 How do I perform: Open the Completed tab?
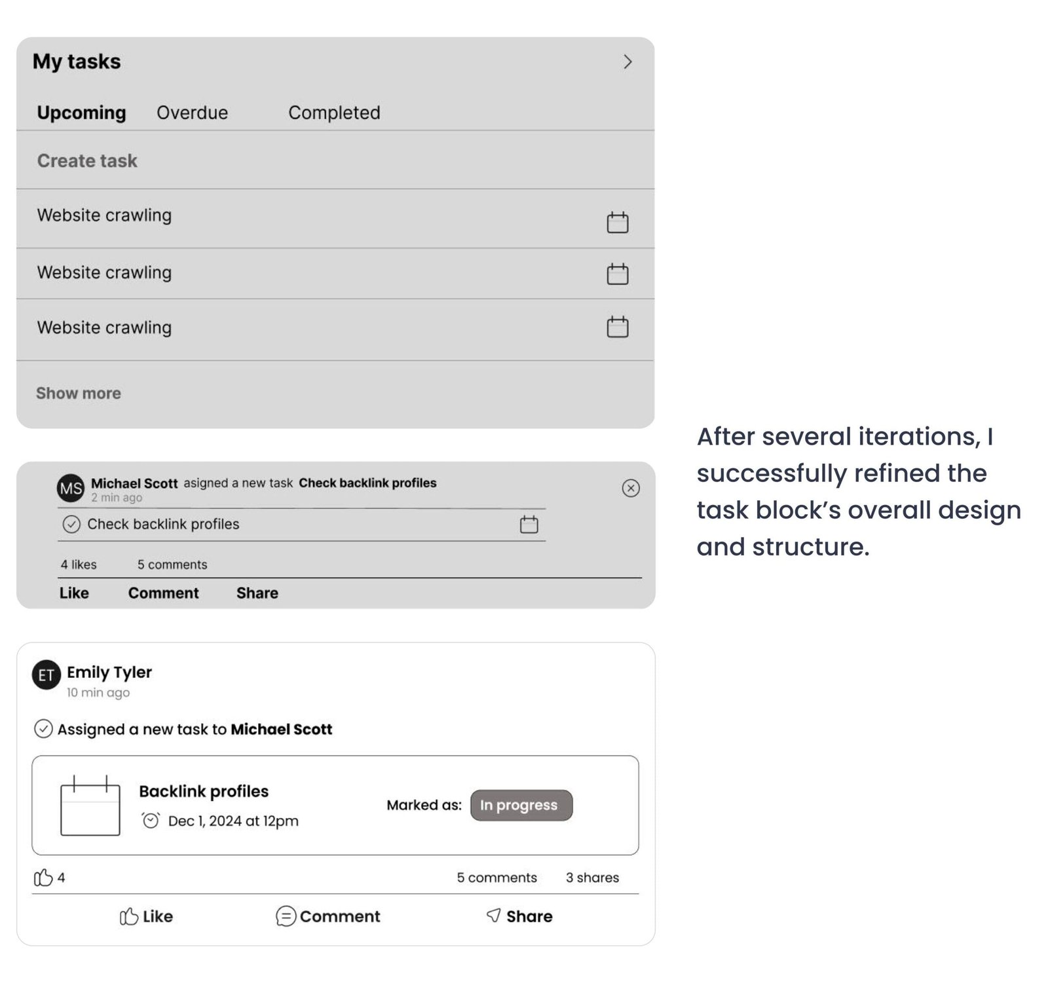[334, 113]
